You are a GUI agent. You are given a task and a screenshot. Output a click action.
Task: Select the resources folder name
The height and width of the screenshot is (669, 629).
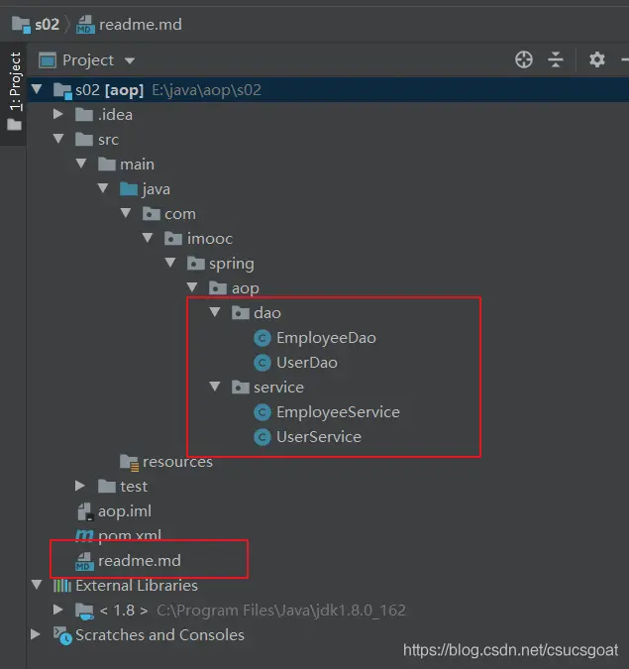pos(178,462)
